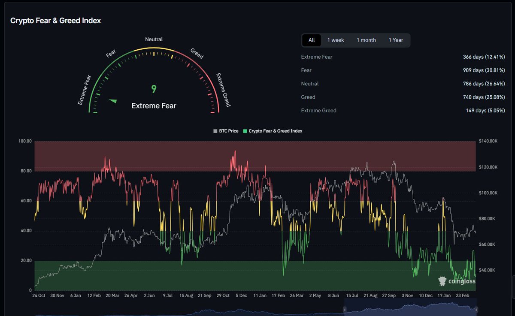
Task: Switch to the 1 month tab
Action: tap(366, 40)
